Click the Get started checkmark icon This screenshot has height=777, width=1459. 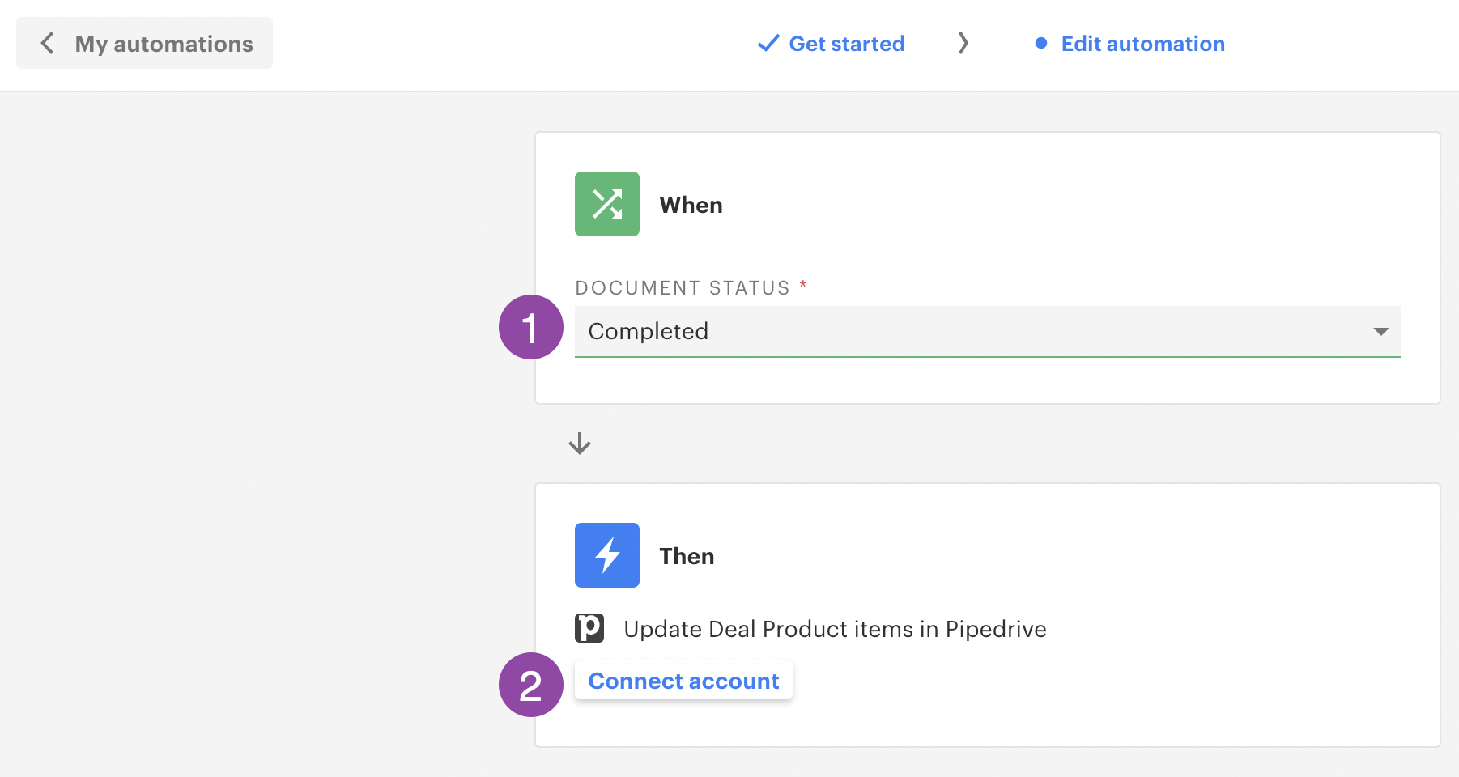tap(768, 43)
